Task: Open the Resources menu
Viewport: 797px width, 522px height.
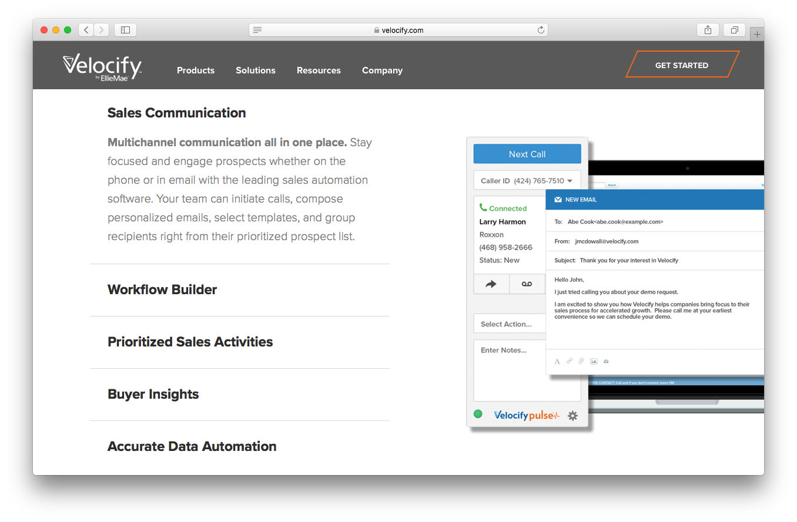Action: (x=319, y=70)
